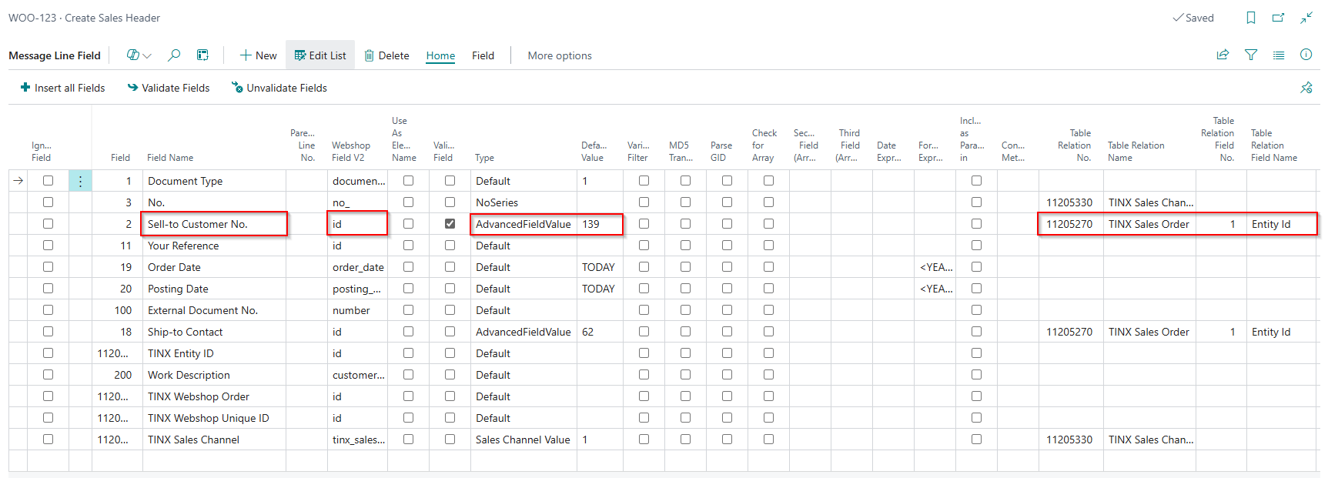This screenshot has height=478, width=1328.
Task: Click the Saved status indicator
Action: (x=1193, y=18)
